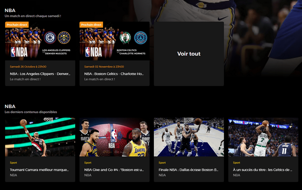The width and height of the screenshot is (302, 190).
Task: Click the Prochain direct badge on Celtics card
Action: click(91, 25)
